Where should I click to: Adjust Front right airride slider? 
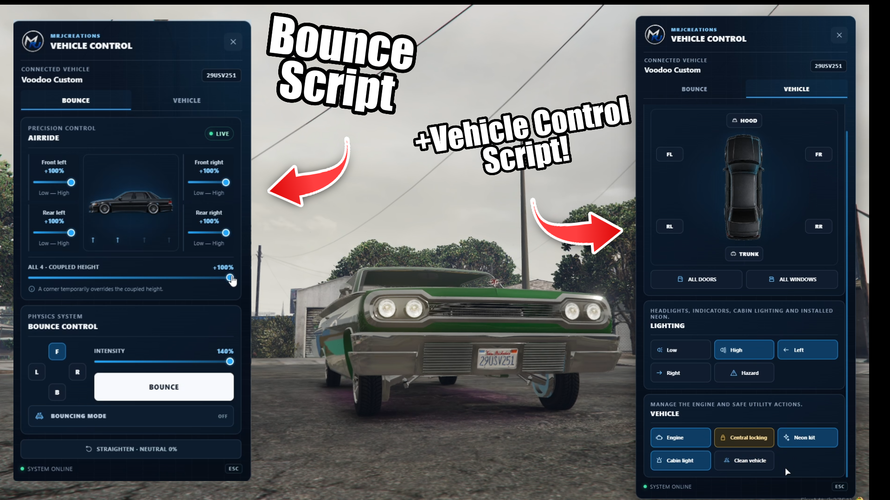(x=209, y=182)
